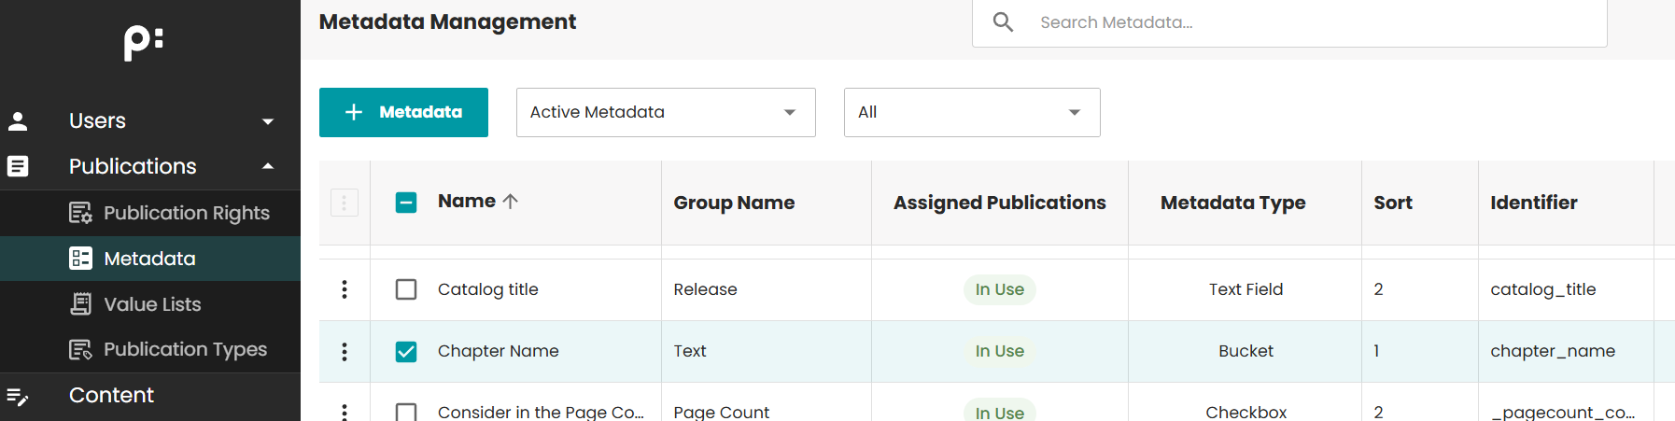Click the Publication Rights icon
1675x421 pixels.
[80, 213]
